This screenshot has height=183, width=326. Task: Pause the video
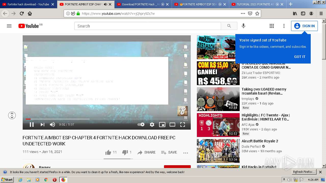(32, 125)
